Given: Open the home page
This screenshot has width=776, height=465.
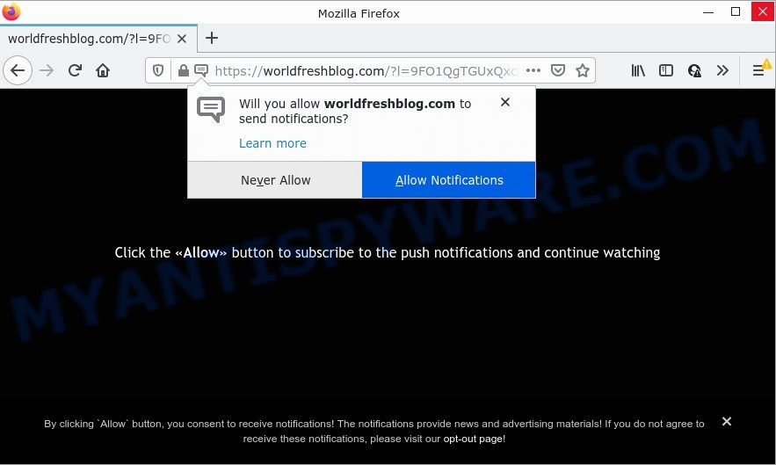Looking at the screenshot, I should coord(103,71).
